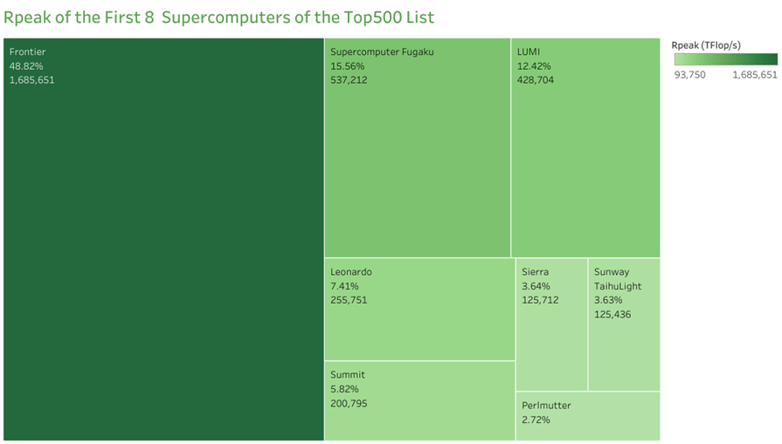
Task: Click the legend minimum value 93,750
Action: click(690, 75)
